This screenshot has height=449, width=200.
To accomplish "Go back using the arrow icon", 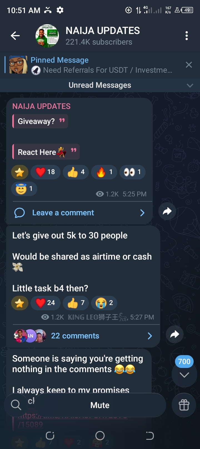I will [15, 36].
